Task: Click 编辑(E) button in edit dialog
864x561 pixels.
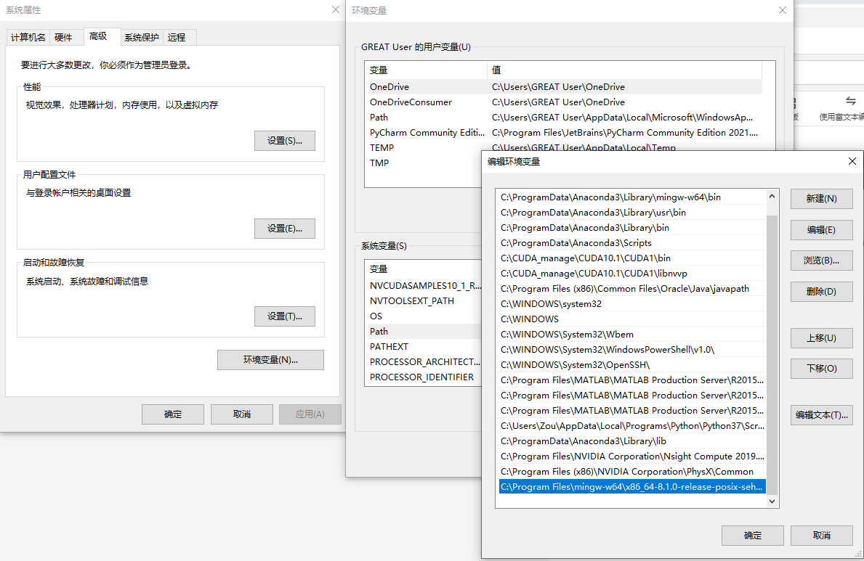Action: [x=821, y=229]
